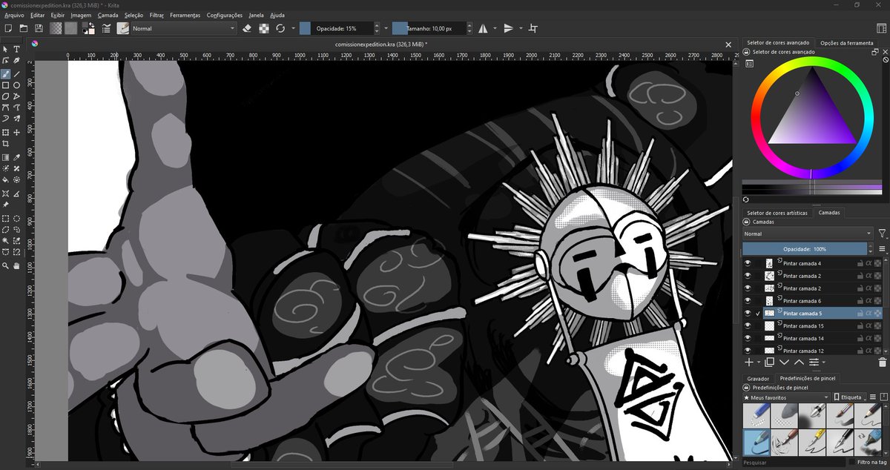Enable Filtro na tag checkbox
The height and width of the screenshot is (470, 890).
click(x=851, y=462)
